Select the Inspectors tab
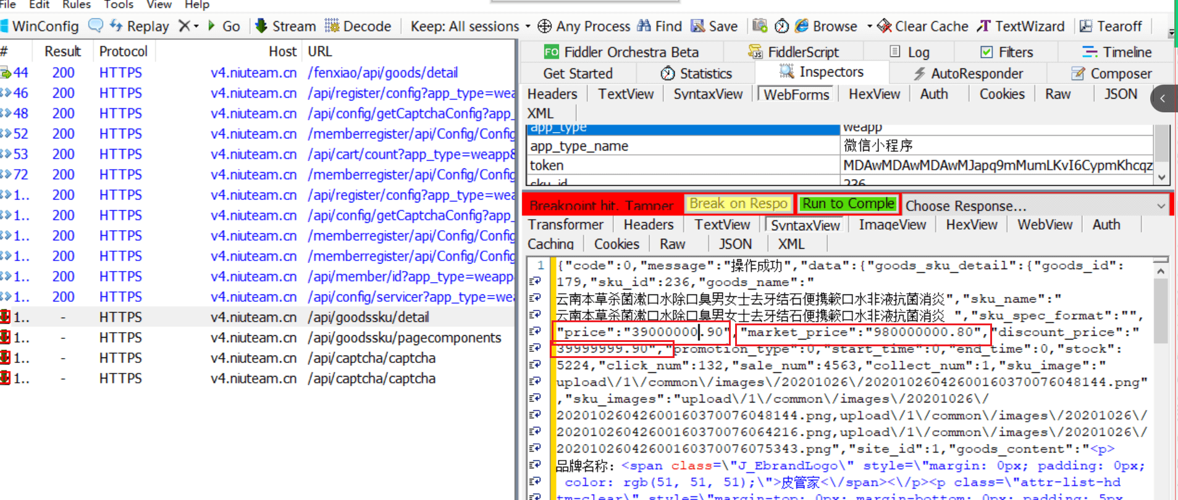The width and height of the screenshot is (1178, 500). [x=822, y=72]
